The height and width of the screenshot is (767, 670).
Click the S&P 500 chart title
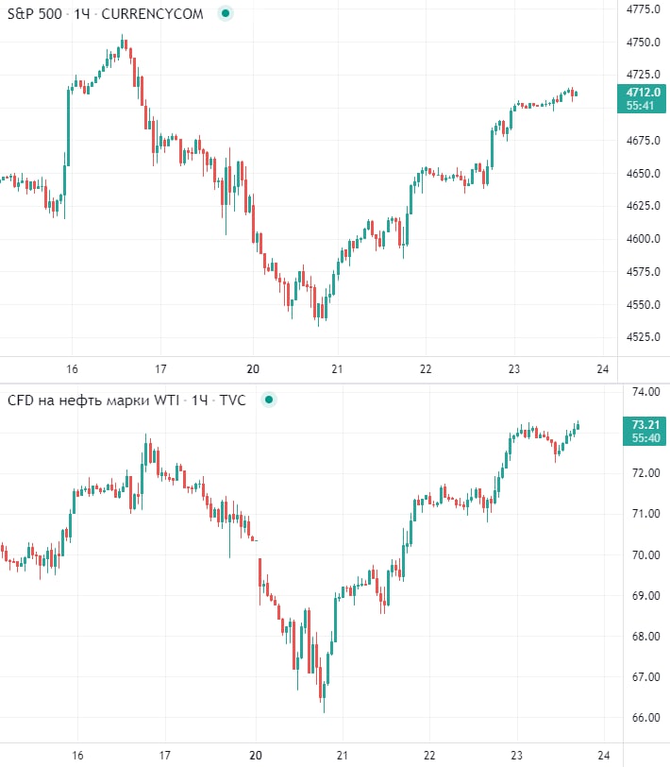105,14
